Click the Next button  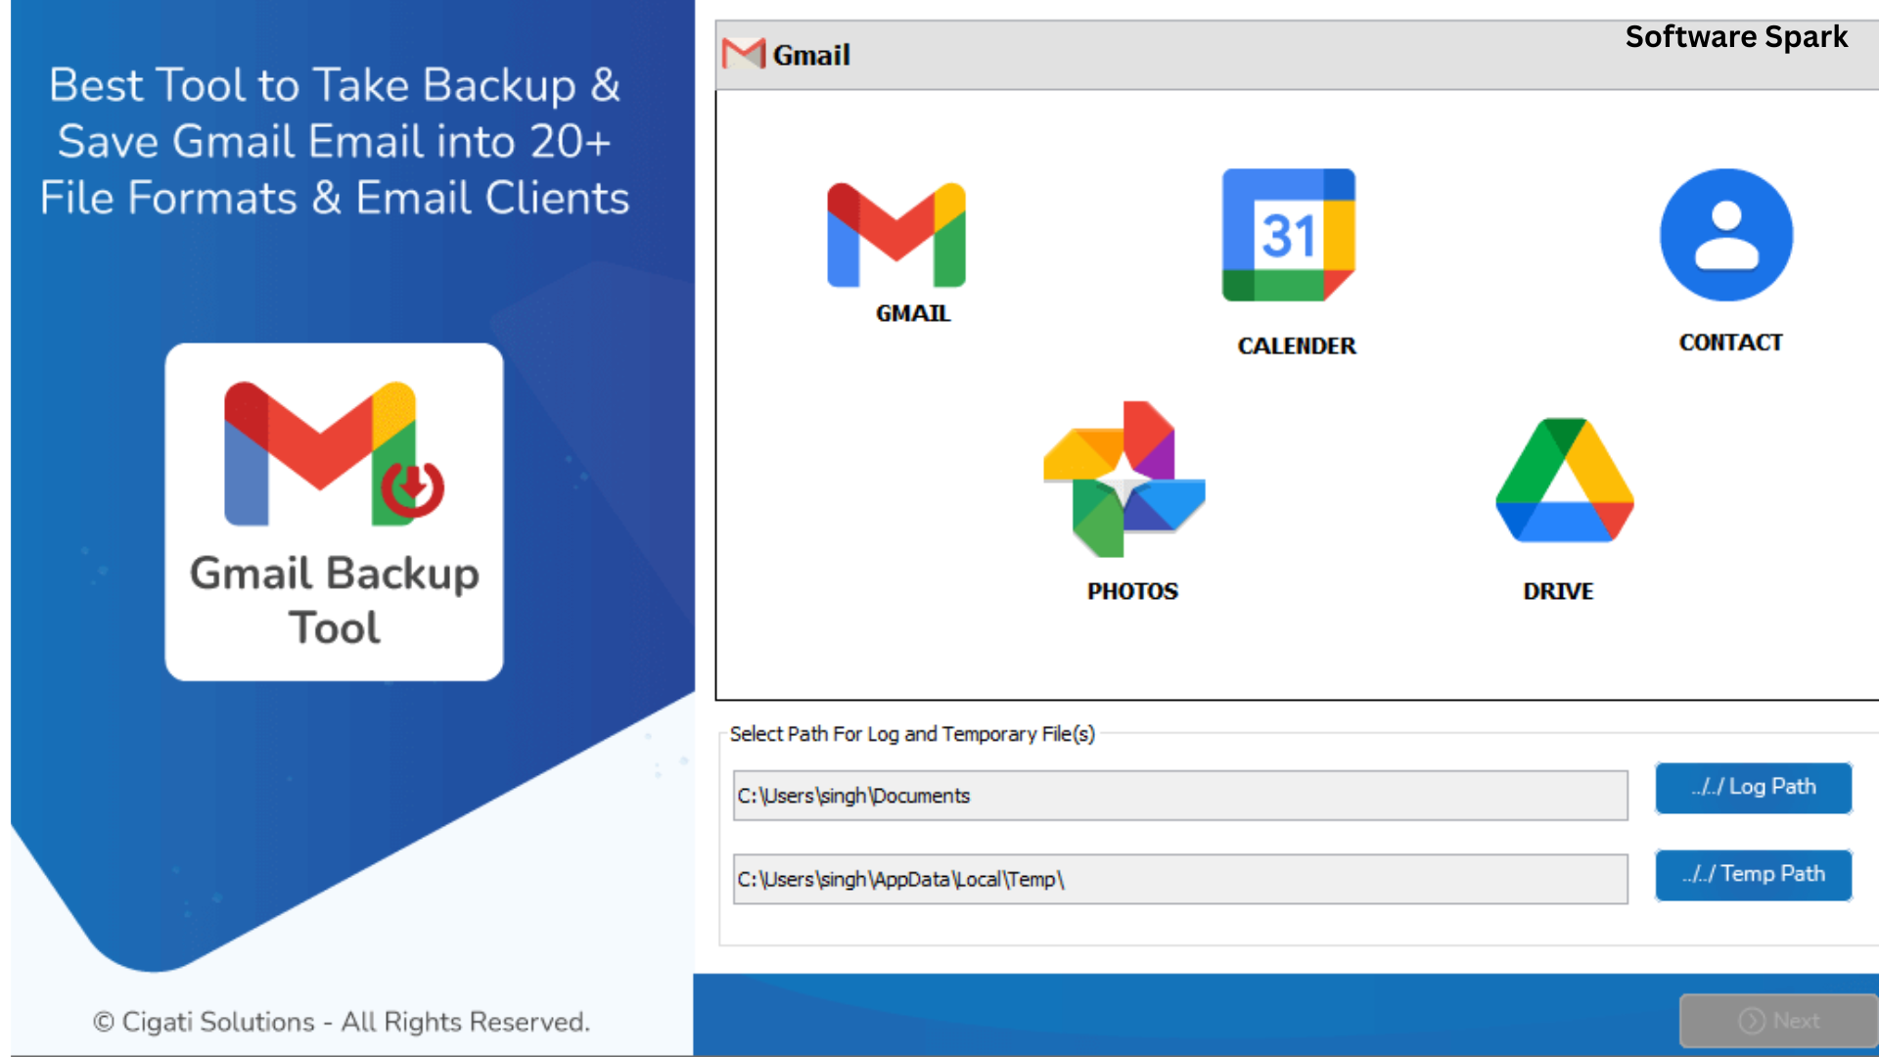[1778, 1021]
